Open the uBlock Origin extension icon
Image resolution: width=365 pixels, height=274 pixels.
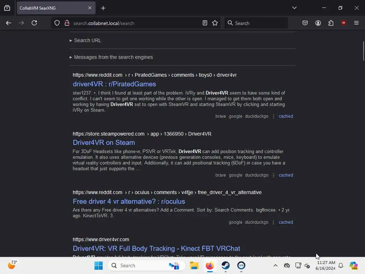point(344,23)
